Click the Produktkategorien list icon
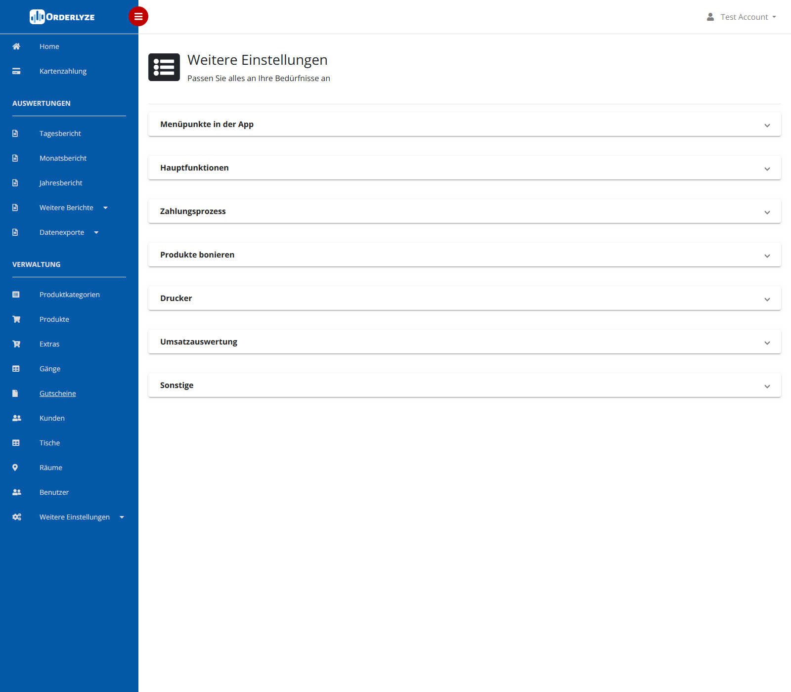791x692 pixels. (x=16, y=295)
